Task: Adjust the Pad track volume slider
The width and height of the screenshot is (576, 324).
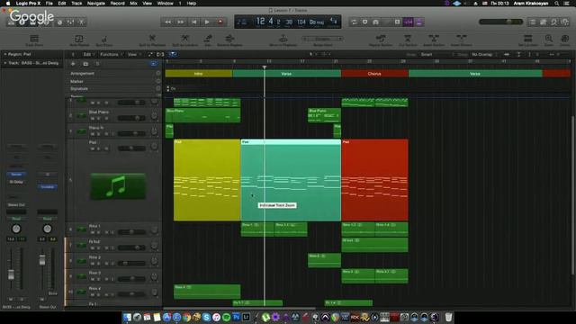Action: pos(132,148)
